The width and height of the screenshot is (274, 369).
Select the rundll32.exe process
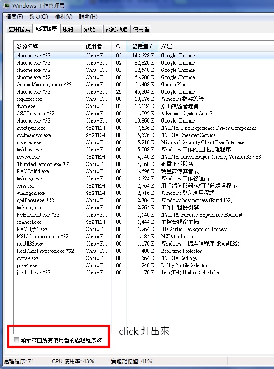click(x=144, y=244)
